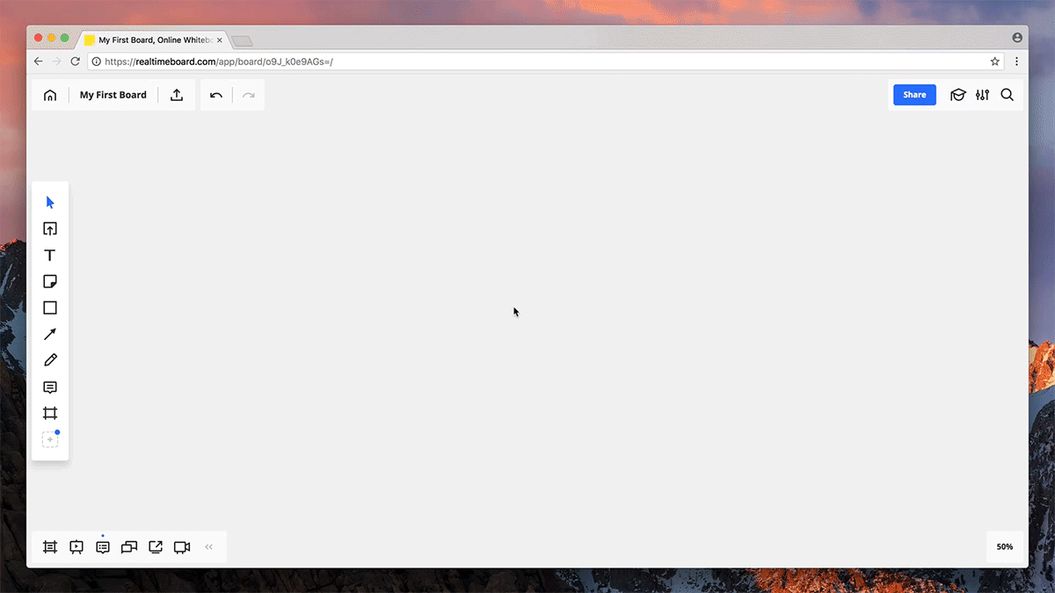View site information icon in address bar
The height and width of the screenshot is (593, 1055).
pos(96,61)
